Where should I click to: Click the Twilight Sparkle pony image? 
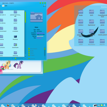click(x=19, y=65)
